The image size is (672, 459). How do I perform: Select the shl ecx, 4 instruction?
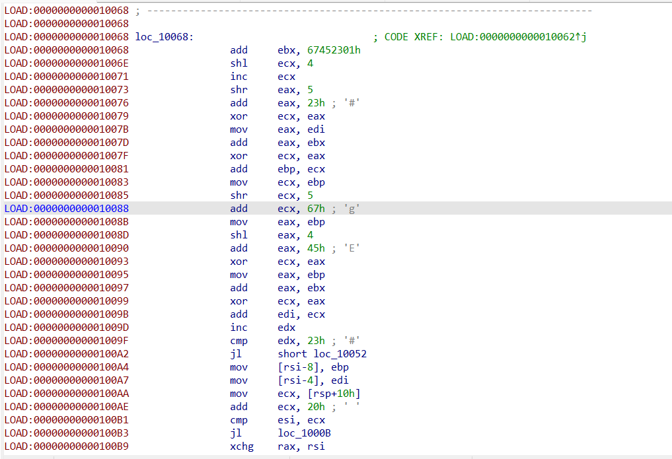pos(272,63)
